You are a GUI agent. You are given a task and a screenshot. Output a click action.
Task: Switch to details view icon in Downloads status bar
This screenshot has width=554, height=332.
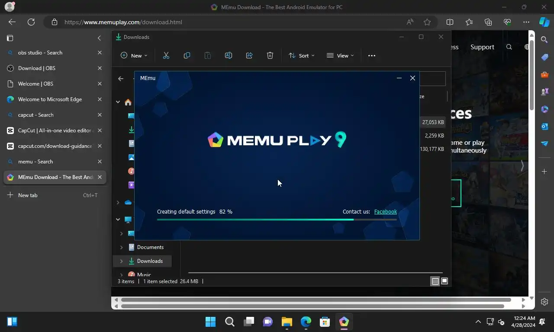[x=435, y=281]
